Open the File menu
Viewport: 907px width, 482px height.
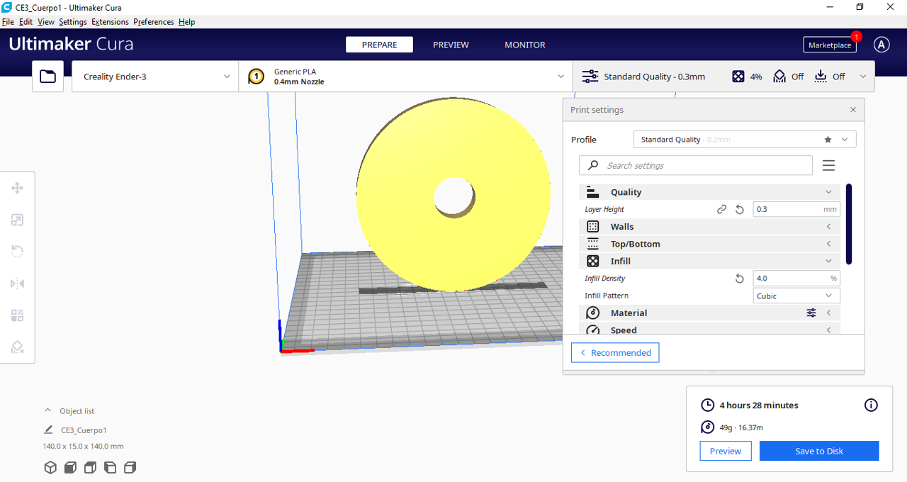pyautogui.click(x=8, y=22)
